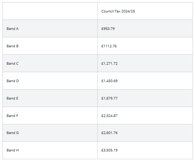Click the empty top-left header cell
195x161 pixels.
pos(50,11)
